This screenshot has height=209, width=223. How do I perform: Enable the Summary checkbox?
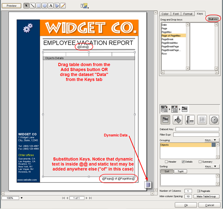point(200,162)
